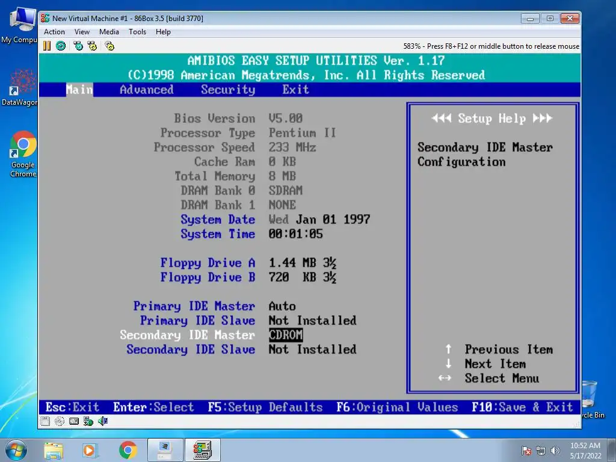The image size is (616, 462).
Task: Click the volume icon in the system tray
Action: tap(555, 451)
